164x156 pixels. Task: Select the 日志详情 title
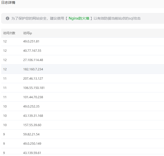(x=8, y=3)
